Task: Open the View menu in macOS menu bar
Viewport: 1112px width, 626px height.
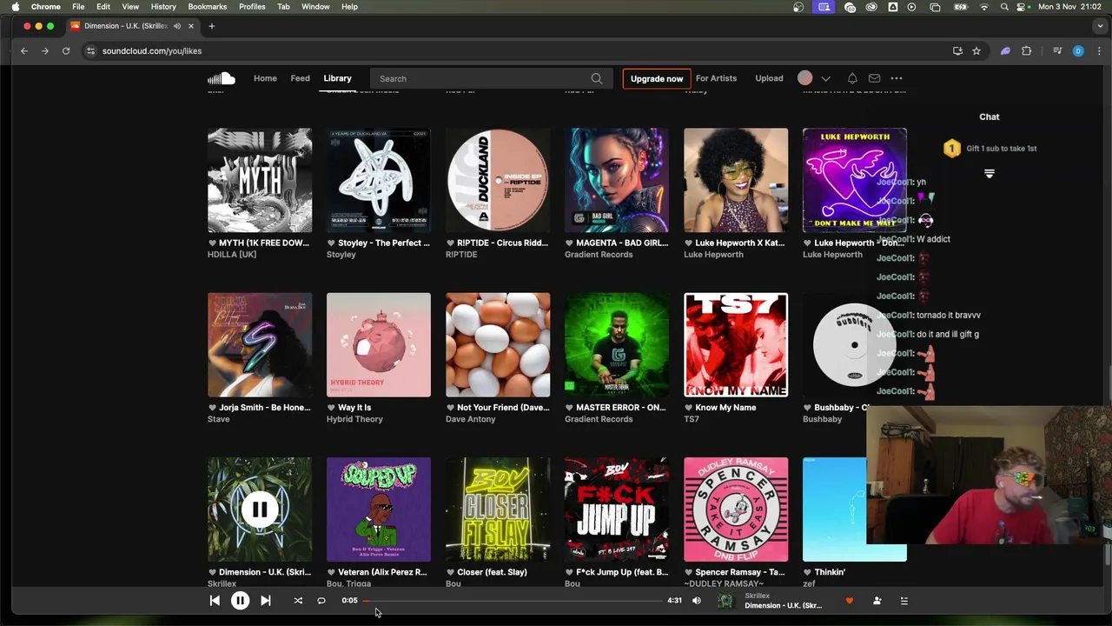Action: pyautogui.click(x=130, y=7)
